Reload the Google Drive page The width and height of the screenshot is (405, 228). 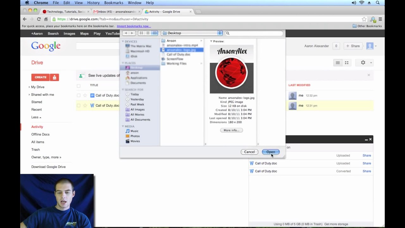click(39, 19)
